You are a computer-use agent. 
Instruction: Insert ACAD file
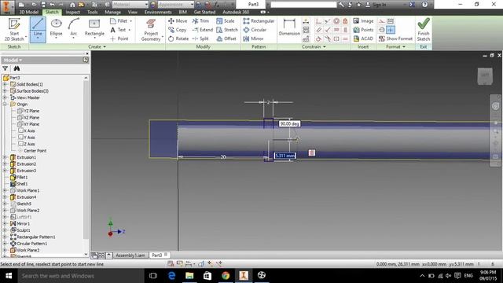(x=363, y=39)
